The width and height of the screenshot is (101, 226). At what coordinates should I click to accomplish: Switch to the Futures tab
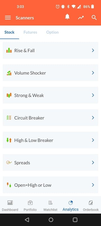click(30, 32)
